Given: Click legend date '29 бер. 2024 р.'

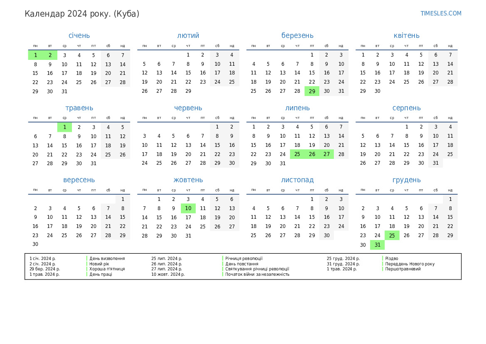Looking at the screenshot, I should click(45, 269).
